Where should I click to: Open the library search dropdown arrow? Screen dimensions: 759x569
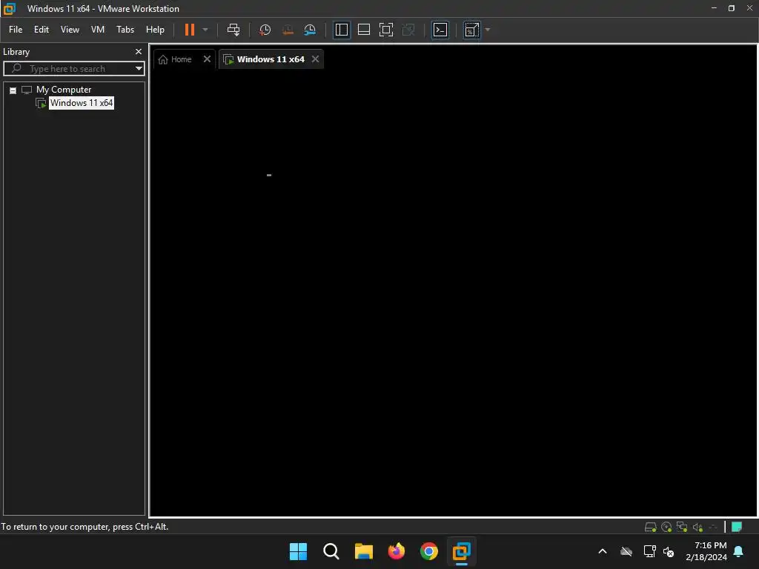click(139, 69)
